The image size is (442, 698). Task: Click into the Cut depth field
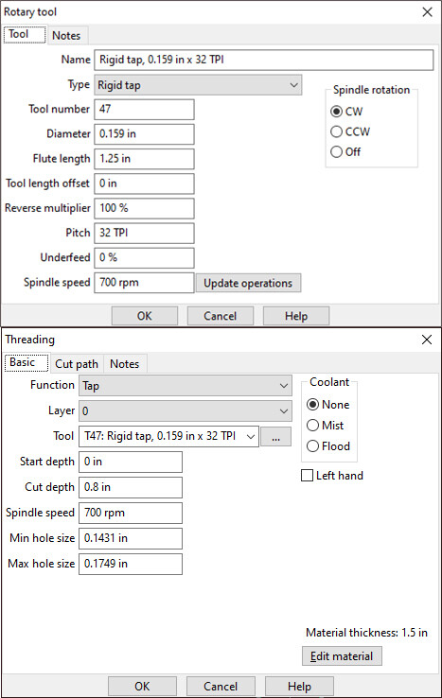click(131, 487)
